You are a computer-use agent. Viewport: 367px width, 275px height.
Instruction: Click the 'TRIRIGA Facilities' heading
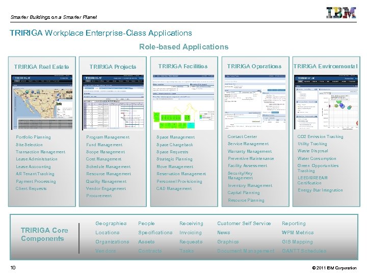pyautogui.click(x=183, y=66)
